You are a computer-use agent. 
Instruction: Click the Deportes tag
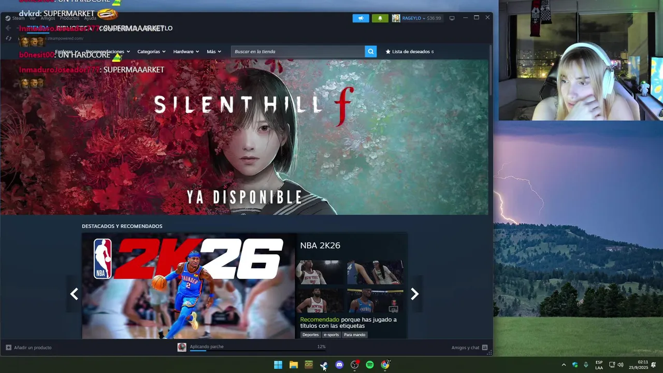click(x=310, y=335)
